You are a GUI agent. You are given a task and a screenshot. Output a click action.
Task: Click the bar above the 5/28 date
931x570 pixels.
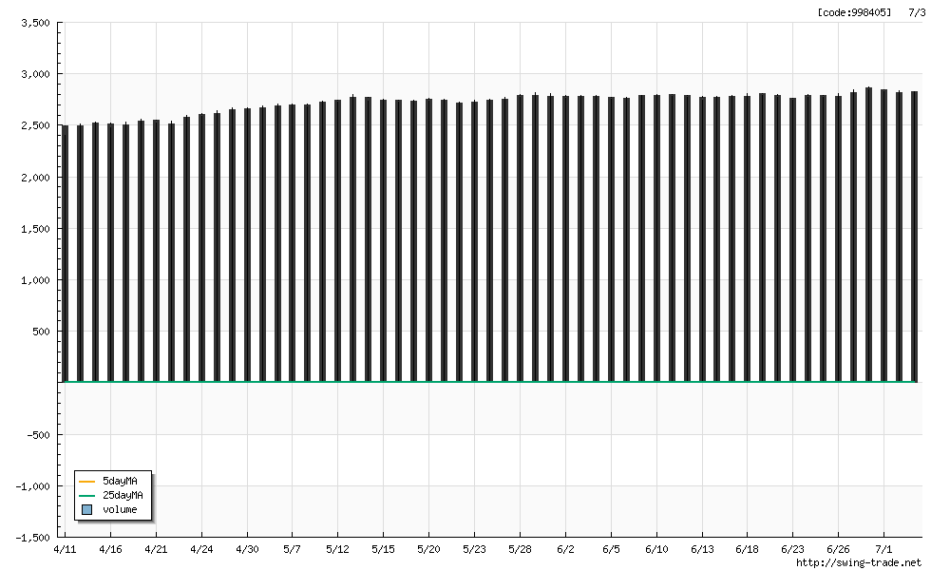click(x=521, y=238)
